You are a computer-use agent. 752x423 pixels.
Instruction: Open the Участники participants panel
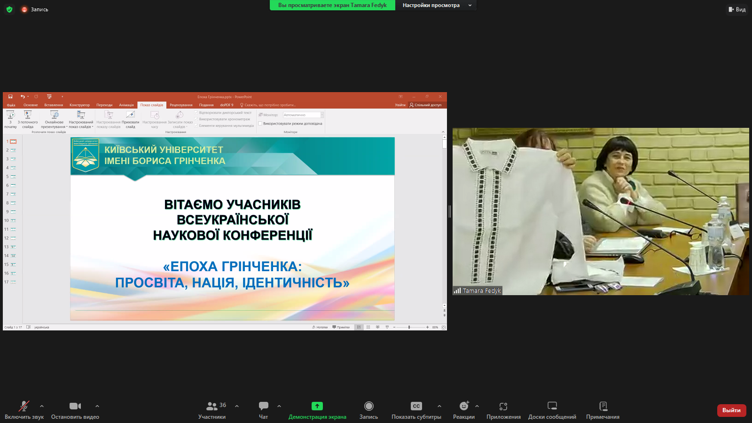pyautogui.click(x=212, y=407)
